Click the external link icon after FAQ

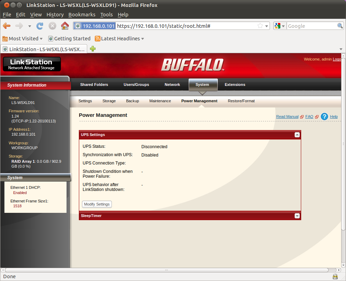(x=317, y=117)
